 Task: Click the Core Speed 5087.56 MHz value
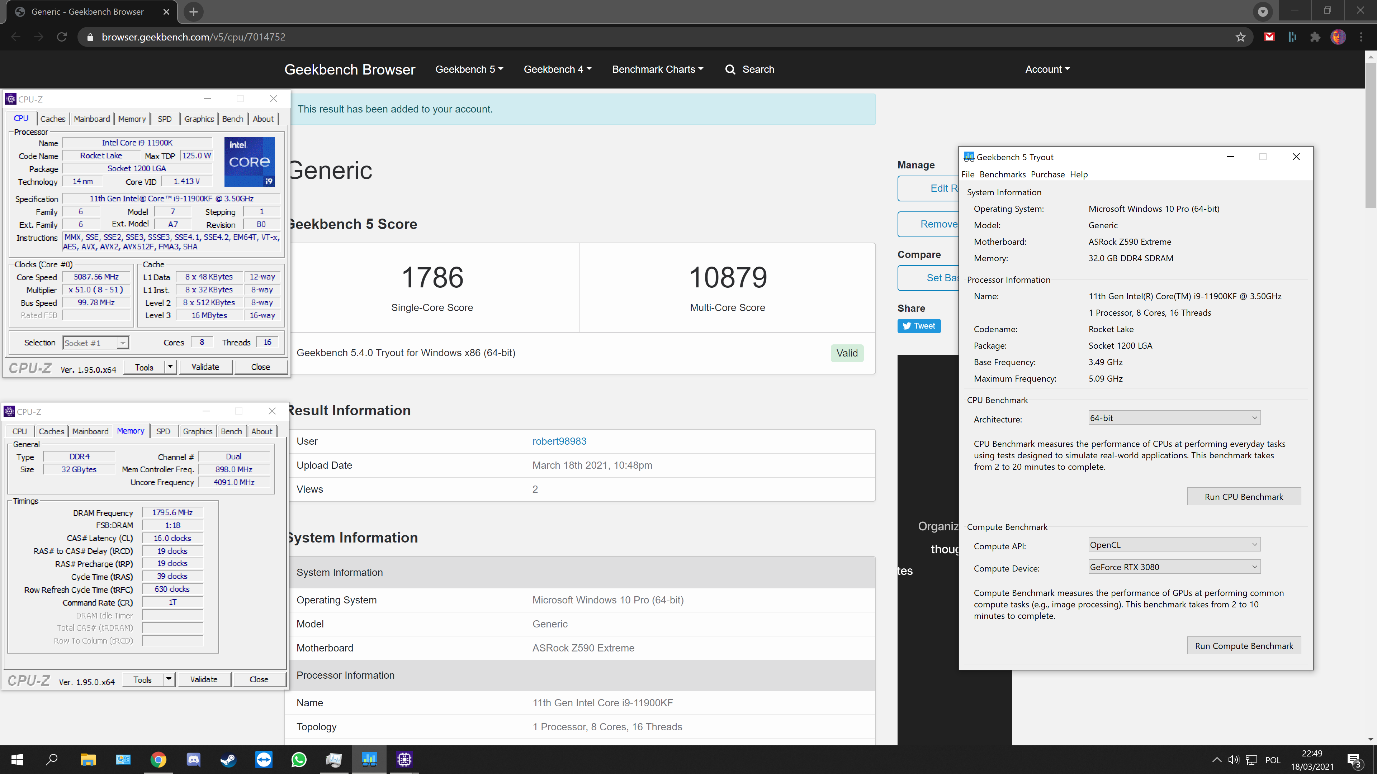(96, 277)
